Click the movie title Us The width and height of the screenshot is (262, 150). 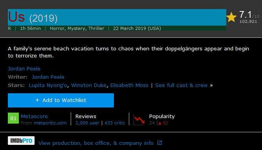(16, 17)
